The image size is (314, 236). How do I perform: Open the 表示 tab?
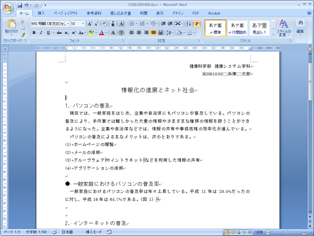(160, 14)
